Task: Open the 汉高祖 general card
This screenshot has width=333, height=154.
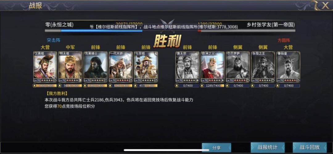Action: pos(45,67)
